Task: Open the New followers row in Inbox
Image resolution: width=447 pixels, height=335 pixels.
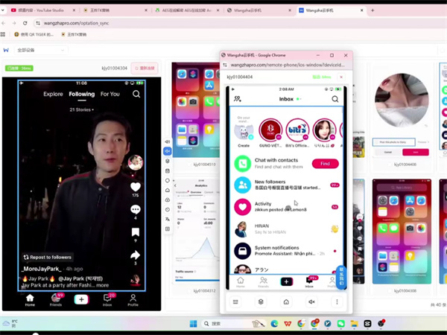Action: pos(287,185)
